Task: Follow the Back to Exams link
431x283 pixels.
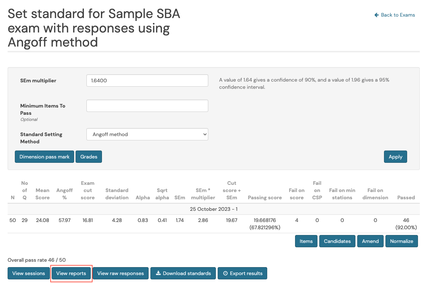Action: (x=397, y=15)
